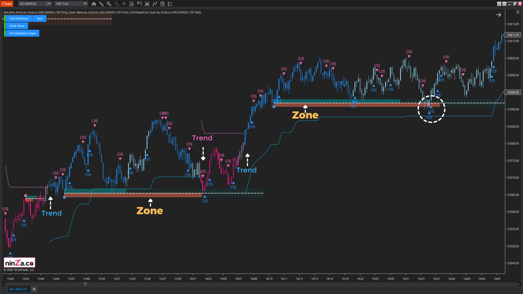523x294 pixels.
Task: Toggle the OmniSpectrum Scan indicator button
Action: pyautogui.click(x=22, y=33)
